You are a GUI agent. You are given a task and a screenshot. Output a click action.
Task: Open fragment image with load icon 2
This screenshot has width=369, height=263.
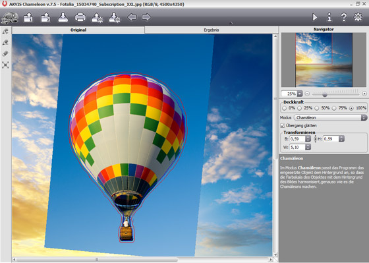point(45,18)
